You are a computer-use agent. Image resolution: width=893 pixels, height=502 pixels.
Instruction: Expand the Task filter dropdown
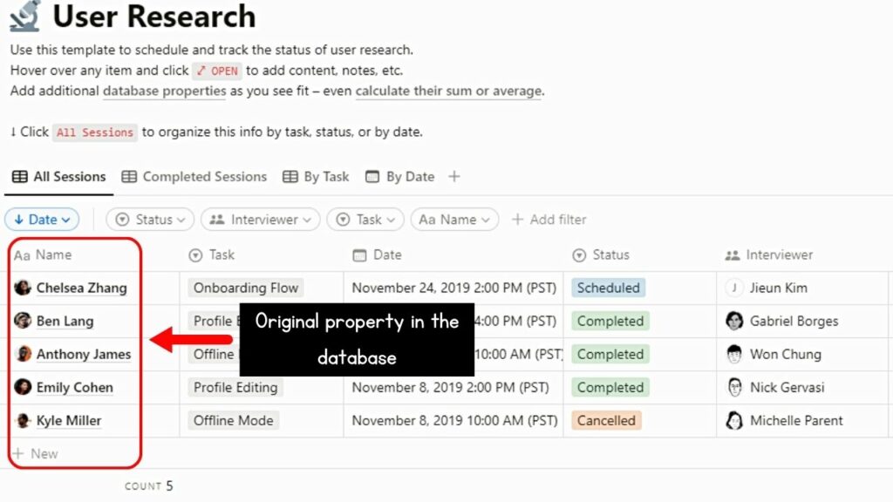(367, 220)
